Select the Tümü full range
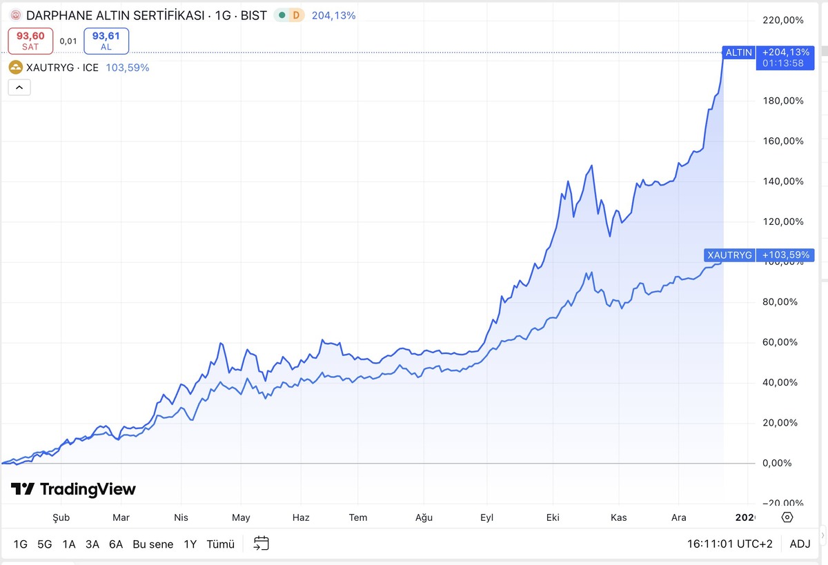The width and height of the screenshot is (828, 565). [221, 544]
